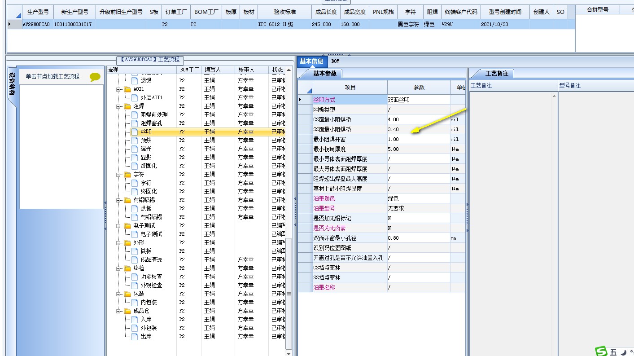This screenshot has width=634, height=356.
Task: Select the 基本信息 tab
Action: (x=311, y=61)
